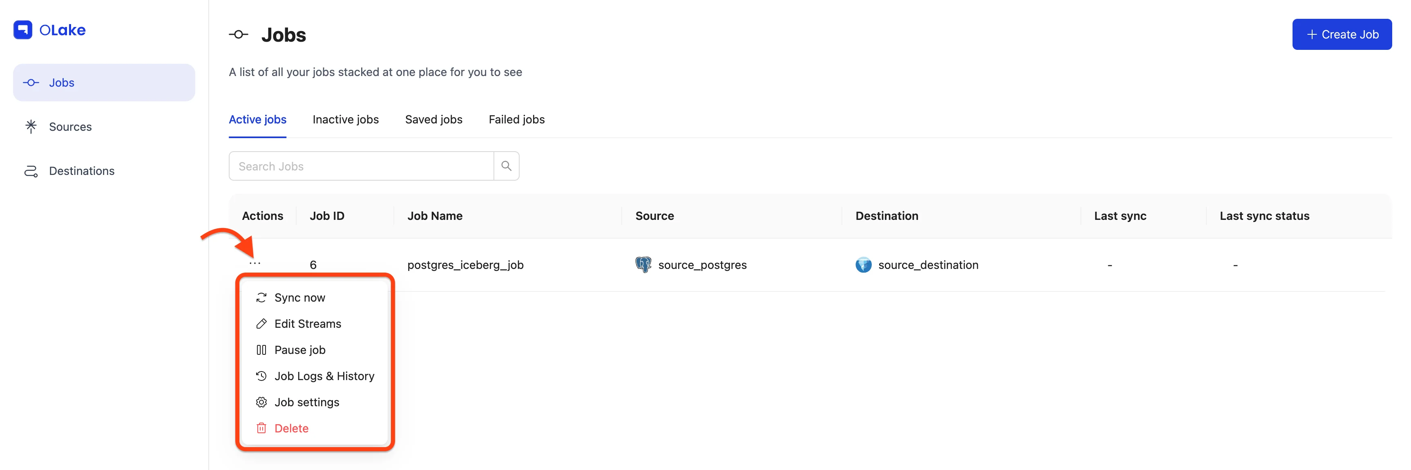
Task: Click the source_destination Iceberg icon
Action: (x=863, y=264)
